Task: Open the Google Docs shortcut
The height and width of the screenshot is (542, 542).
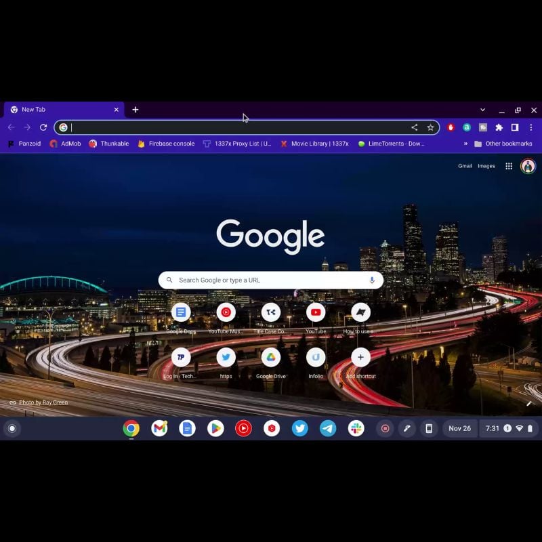Action: (181, 318)
